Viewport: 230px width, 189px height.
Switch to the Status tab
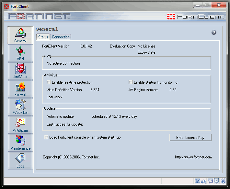click(43, 37)
